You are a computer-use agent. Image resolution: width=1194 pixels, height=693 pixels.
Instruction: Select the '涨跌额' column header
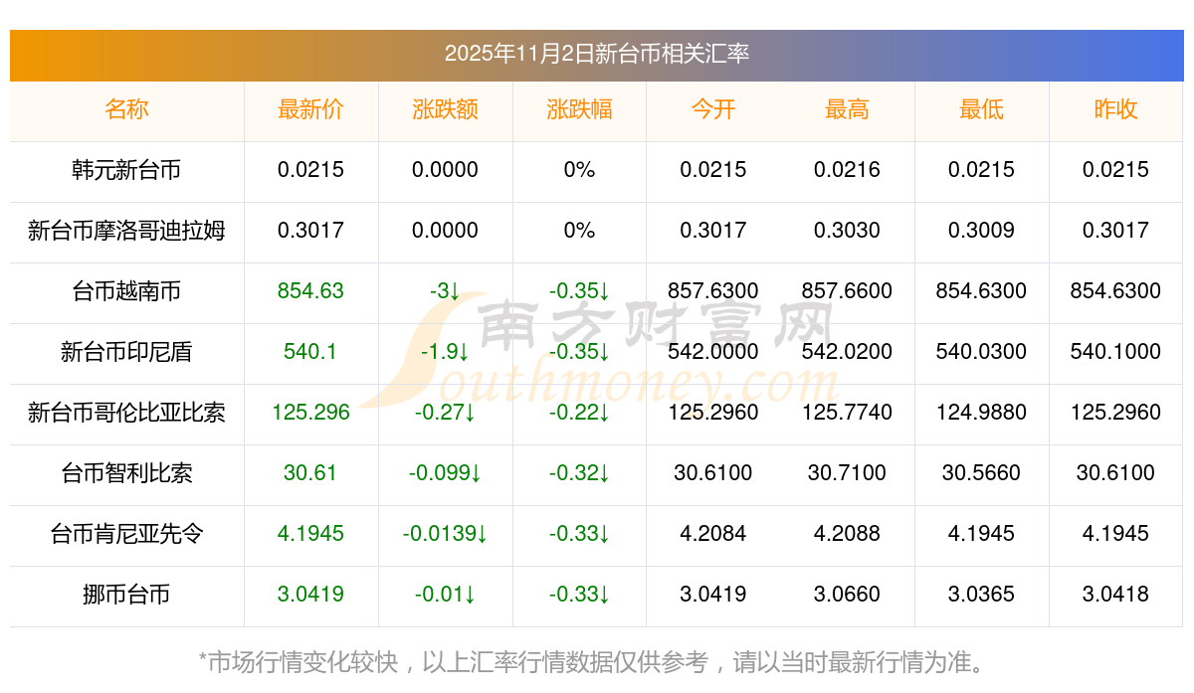445,110
